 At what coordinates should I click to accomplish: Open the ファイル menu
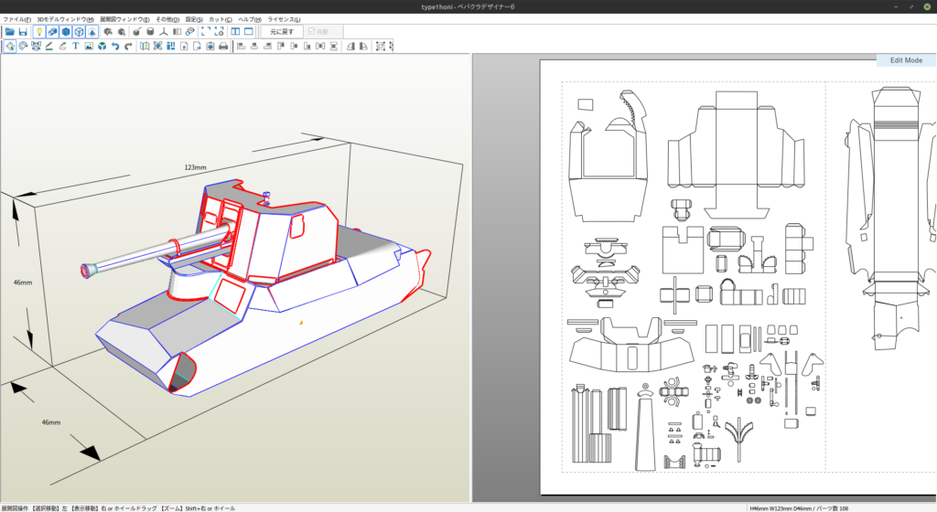point(16,19)
